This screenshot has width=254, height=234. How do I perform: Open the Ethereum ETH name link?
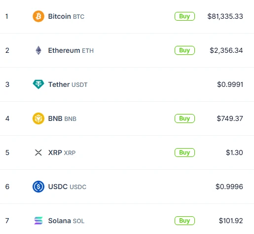point(71,50)
